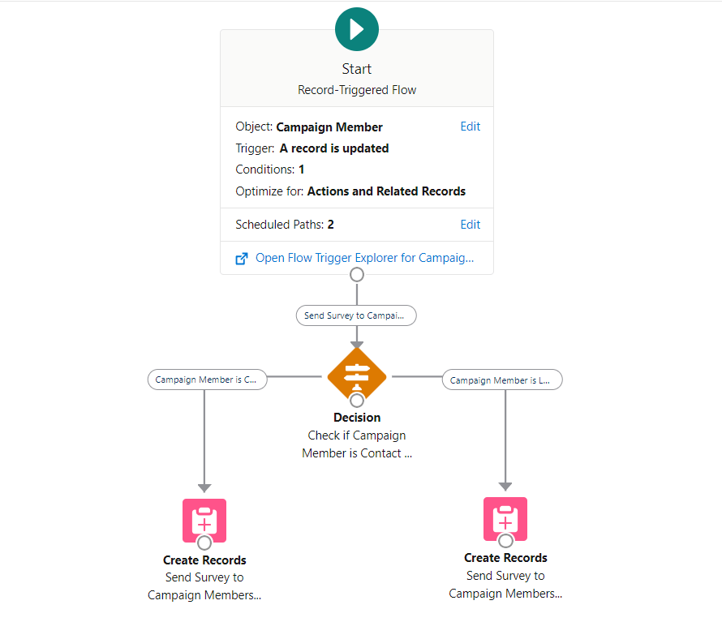Open the orange Decision diamond element
Viewport: 722px width, 622px height.
tap(356, 375)
